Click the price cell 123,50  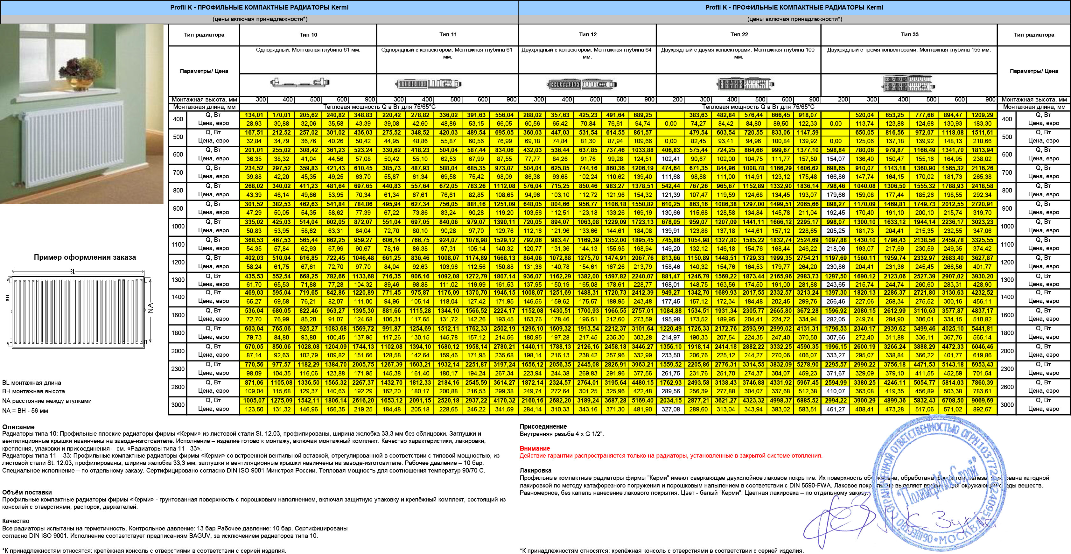pyautogui.click(x=254, y=409)
